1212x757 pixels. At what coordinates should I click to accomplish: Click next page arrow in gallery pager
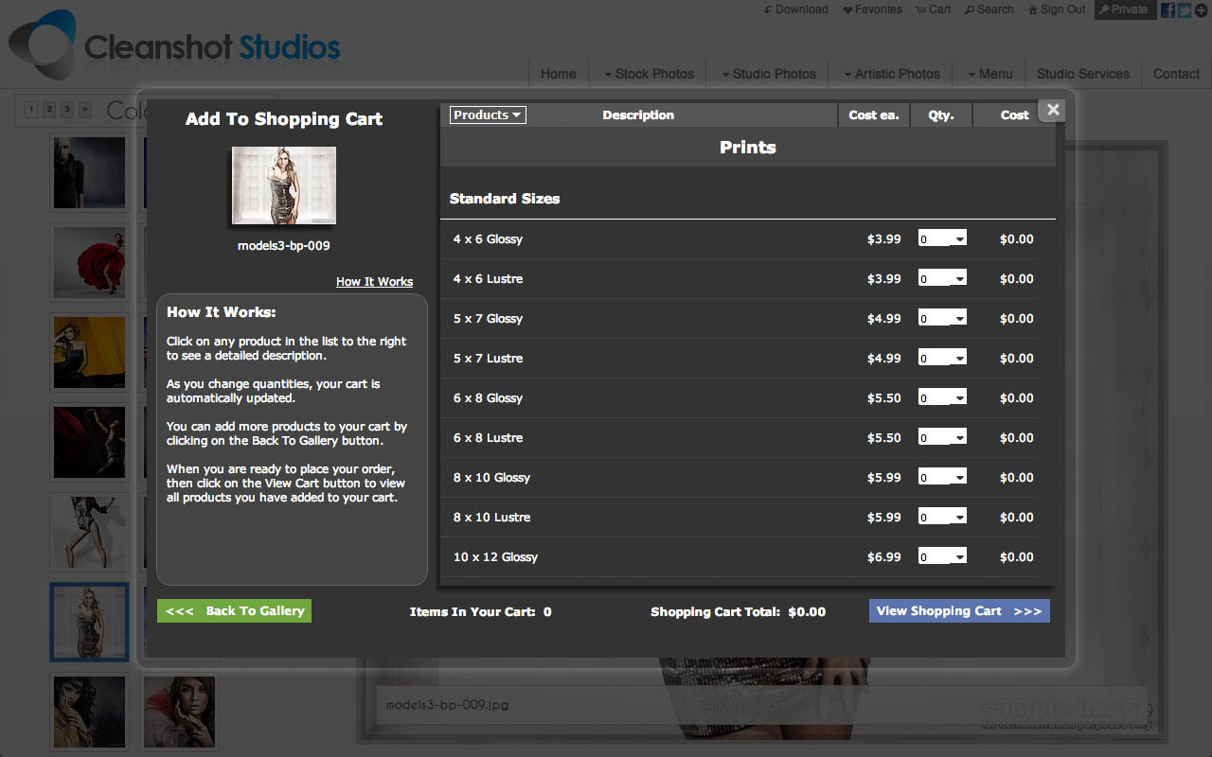85,110
